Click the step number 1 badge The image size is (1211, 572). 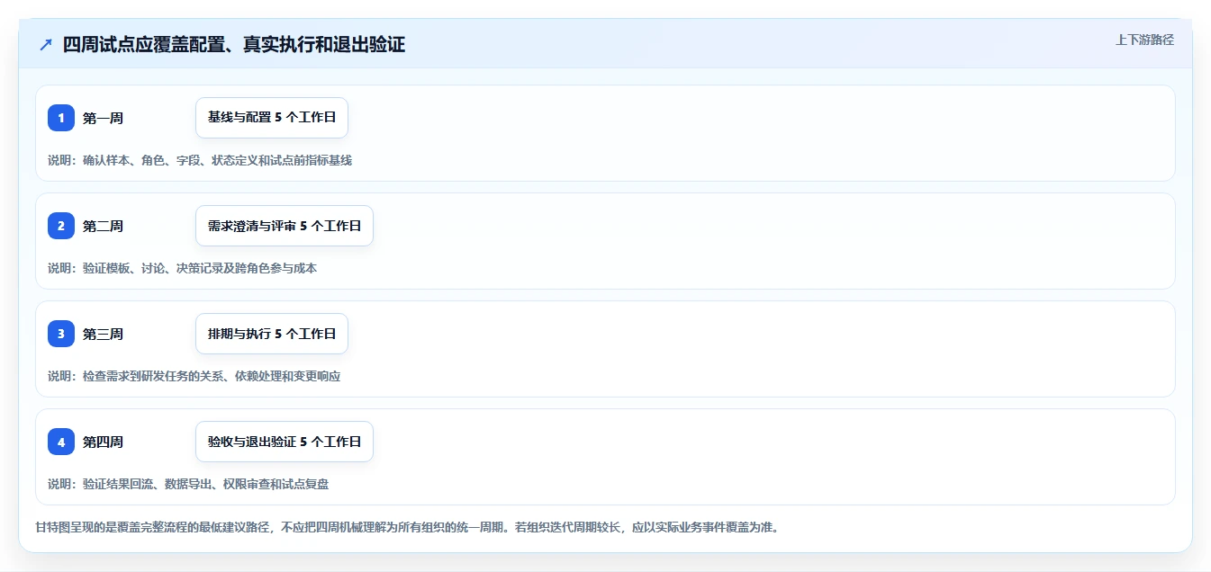pos(61,118)
